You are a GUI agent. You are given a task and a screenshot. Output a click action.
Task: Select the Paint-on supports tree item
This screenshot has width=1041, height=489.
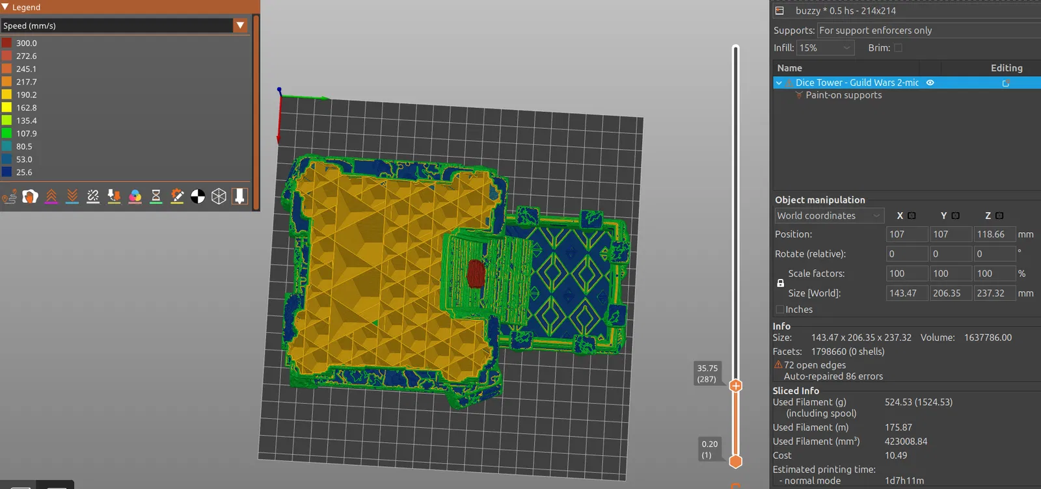[844, 95]
